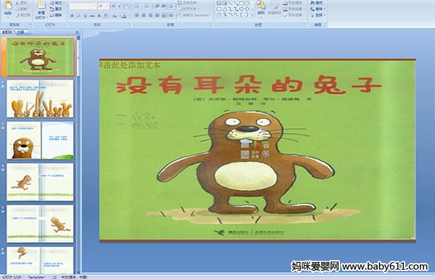Switch to the Outline tab in the left pane
Image resolution: width=435 pixels, height=279 pixels.
20,32
